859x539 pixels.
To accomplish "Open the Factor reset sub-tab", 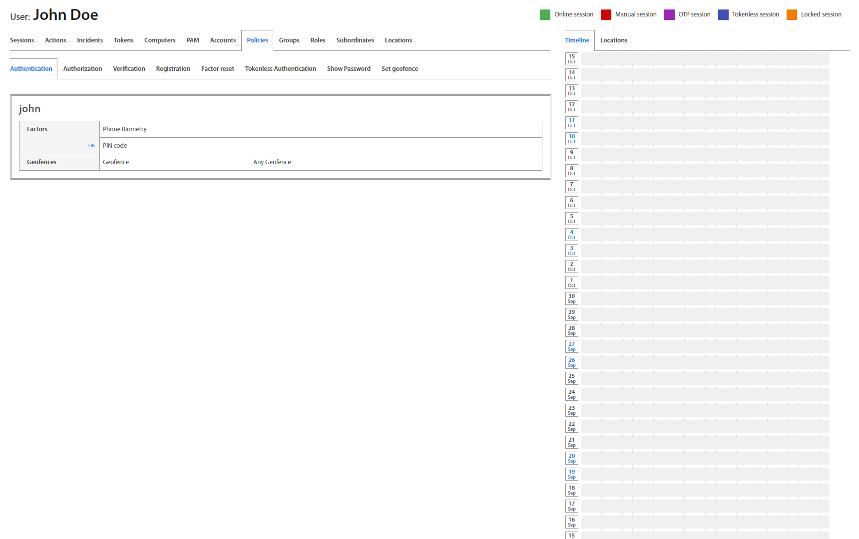I will coord(217,69).
